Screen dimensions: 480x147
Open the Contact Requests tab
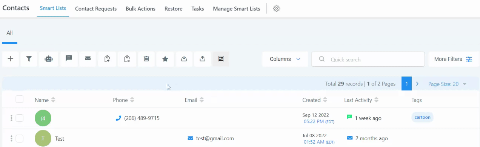tap(96, 9)
